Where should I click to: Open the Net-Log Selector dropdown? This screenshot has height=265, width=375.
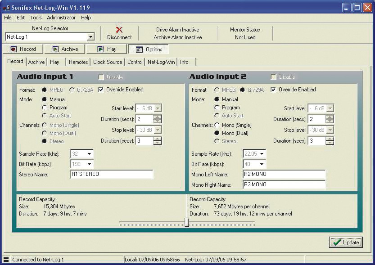coord(90,37)
